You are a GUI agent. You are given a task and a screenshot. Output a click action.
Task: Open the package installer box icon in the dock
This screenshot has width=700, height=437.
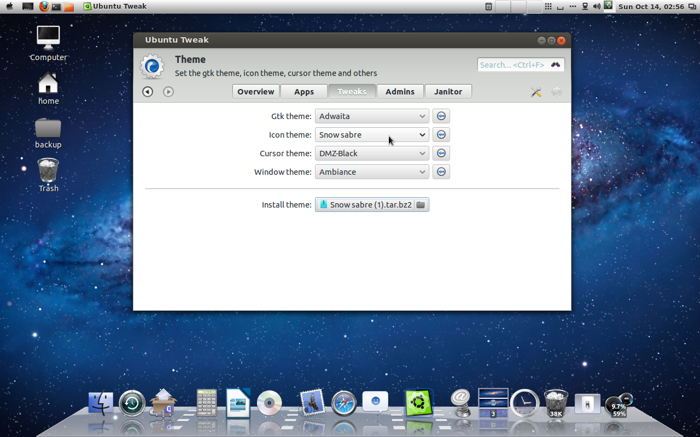tap(164, 403)
